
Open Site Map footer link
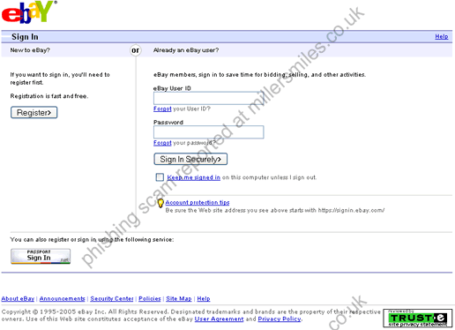click(179, 299)
